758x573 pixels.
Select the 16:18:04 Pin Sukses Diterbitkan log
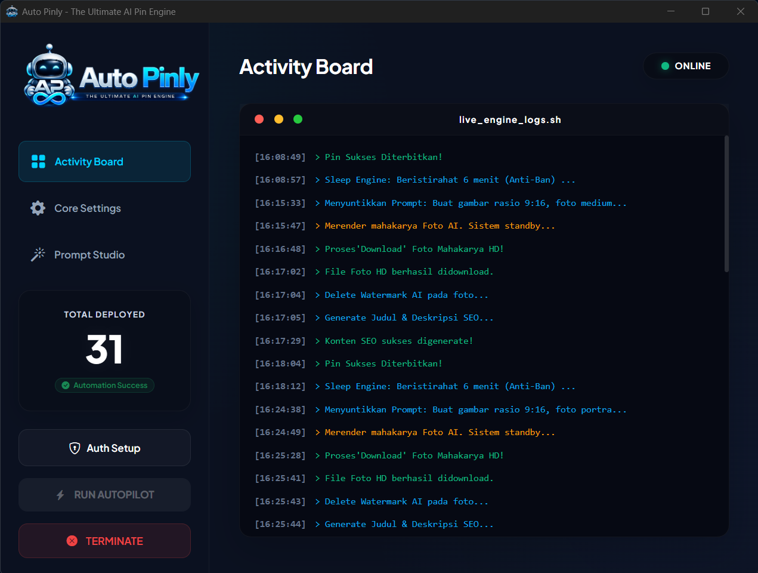tap(348, 363)
